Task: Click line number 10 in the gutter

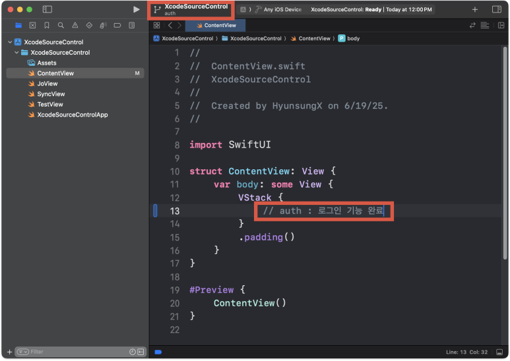Action: (x=175, y=171)
